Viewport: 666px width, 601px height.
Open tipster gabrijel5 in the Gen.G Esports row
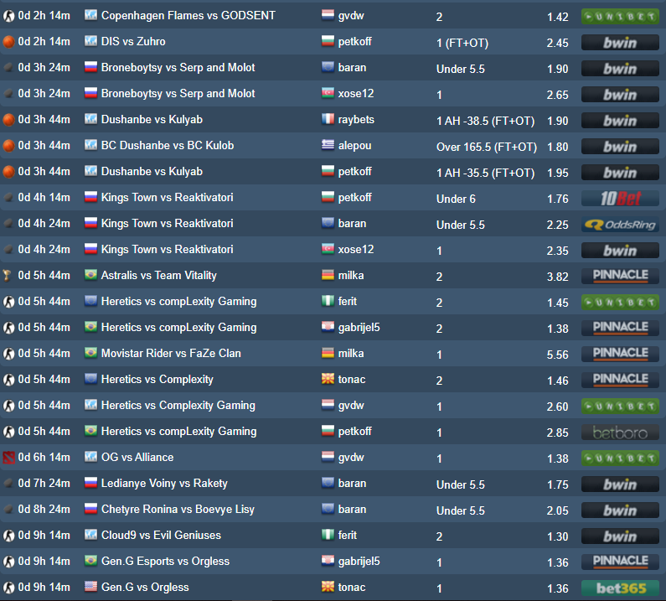(x=359, y=561)
